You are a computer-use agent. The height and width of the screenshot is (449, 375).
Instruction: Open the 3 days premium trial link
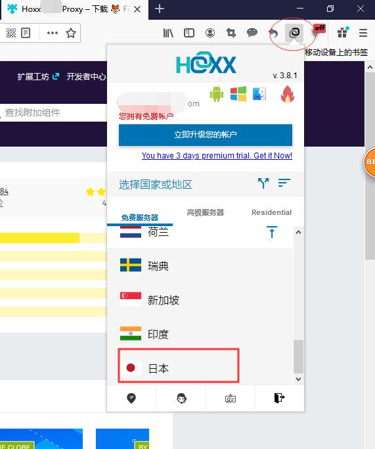(x=217, y=156)
